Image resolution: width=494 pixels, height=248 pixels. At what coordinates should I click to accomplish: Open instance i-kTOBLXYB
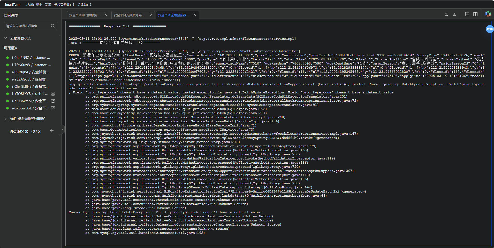point(30,94)
